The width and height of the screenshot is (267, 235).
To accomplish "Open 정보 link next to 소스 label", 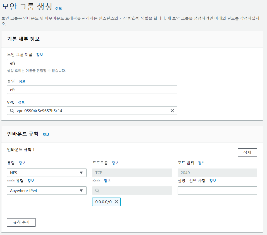I will click(107, 181).
